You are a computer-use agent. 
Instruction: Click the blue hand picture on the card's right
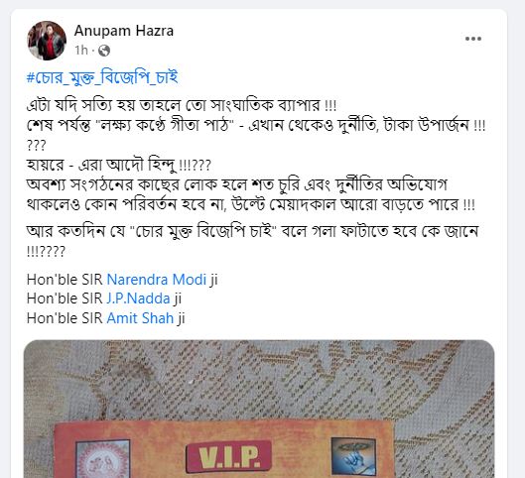[353, 456]
